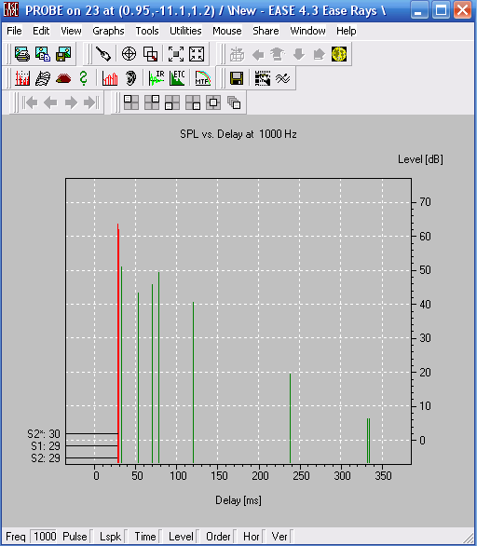
Task: Click the 'S1: 29' label
Action: point(46,446)
